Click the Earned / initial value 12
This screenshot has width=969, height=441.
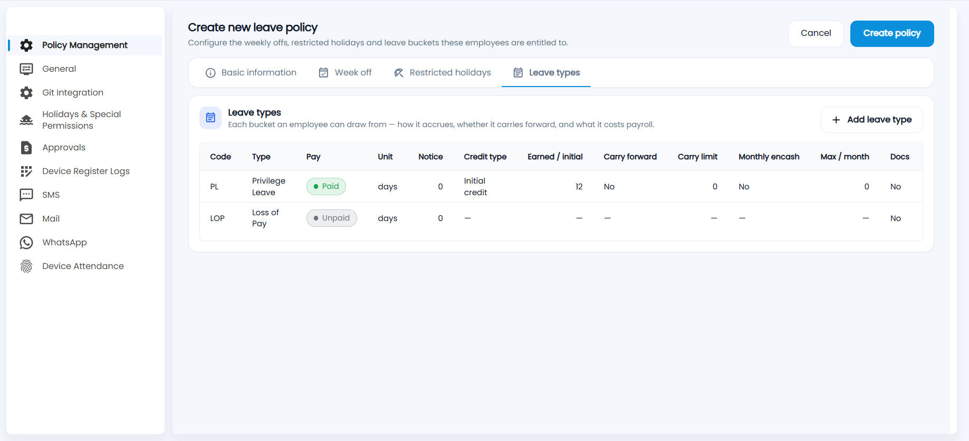tap(579, 187)
